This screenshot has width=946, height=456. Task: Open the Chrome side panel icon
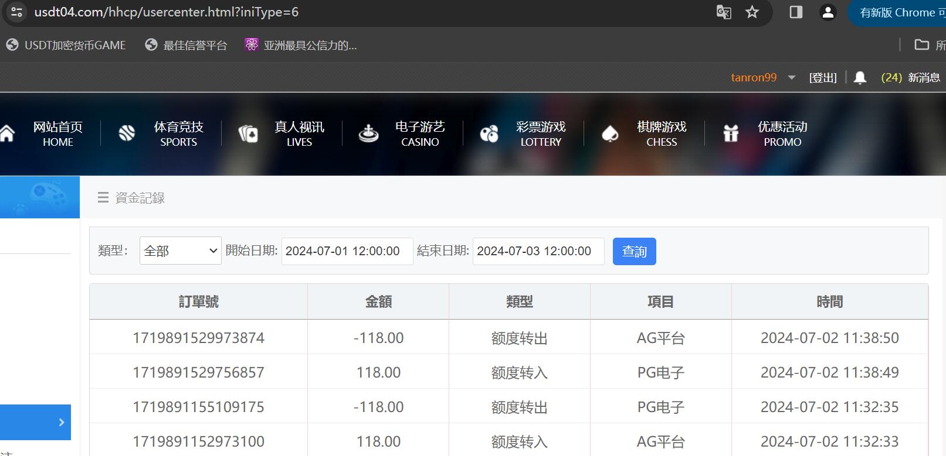click(796, 12)
